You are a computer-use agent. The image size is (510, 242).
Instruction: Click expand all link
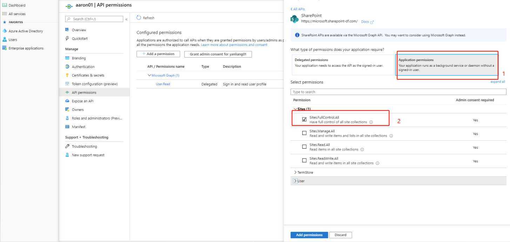498,82
